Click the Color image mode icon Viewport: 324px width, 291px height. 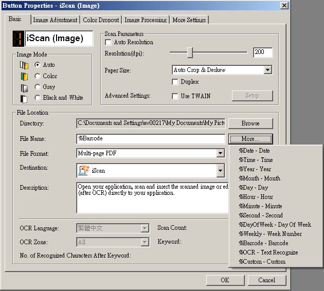[x=23, y=76]
